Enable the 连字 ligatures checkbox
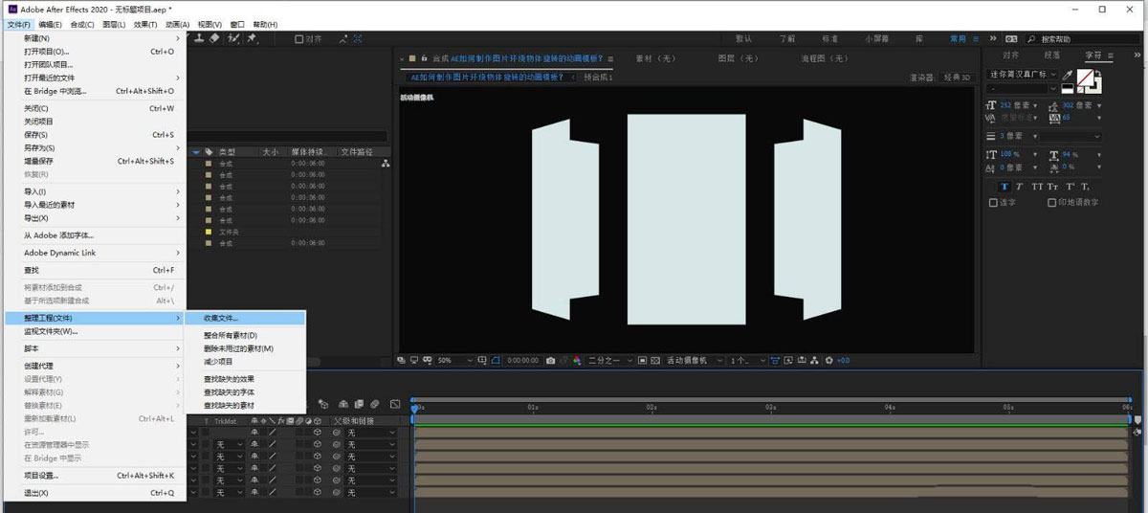 click(993, 202)
